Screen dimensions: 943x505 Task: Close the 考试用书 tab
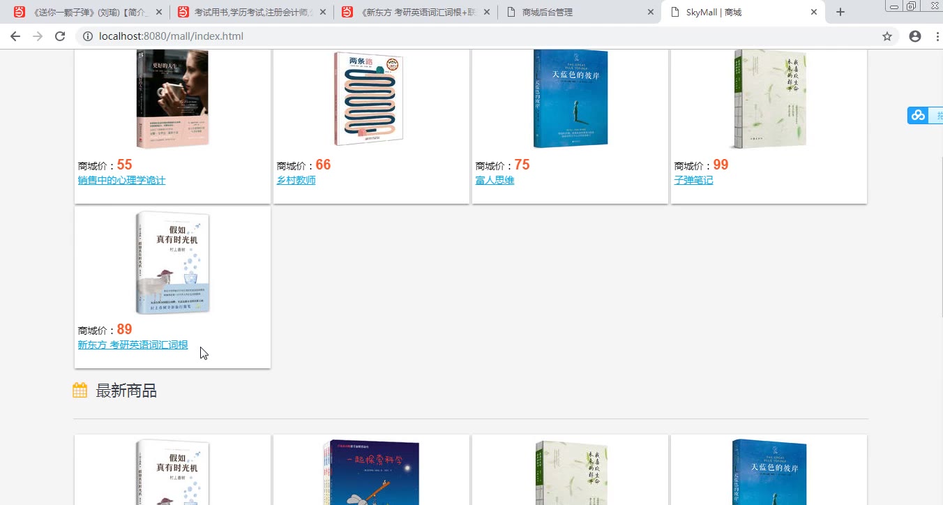(x=323, y=12)
